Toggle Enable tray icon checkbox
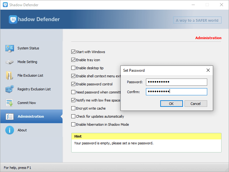Screen dimensions: 229x172 point(73,60)
